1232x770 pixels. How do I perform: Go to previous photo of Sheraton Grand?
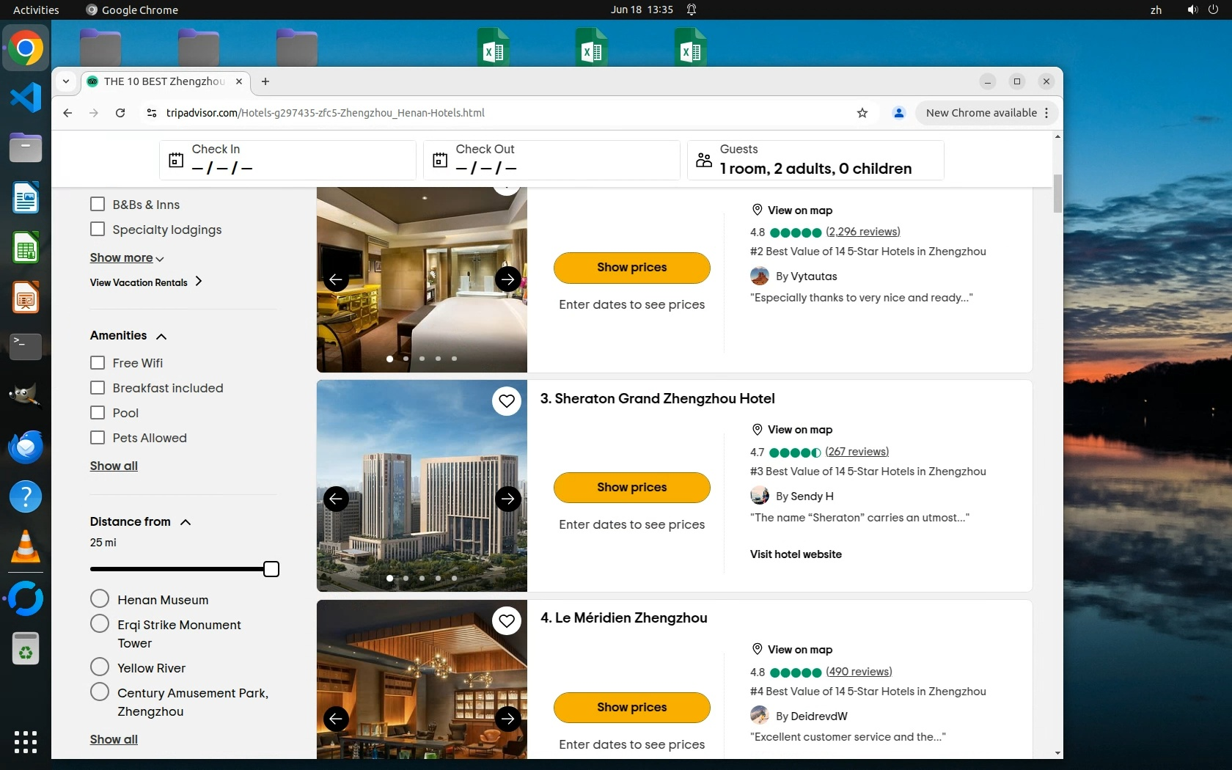337,499
